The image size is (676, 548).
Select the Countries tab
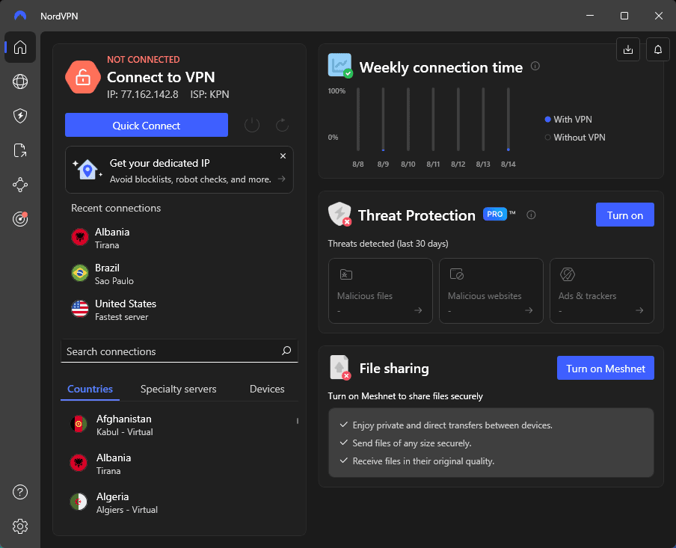[90, 389]
